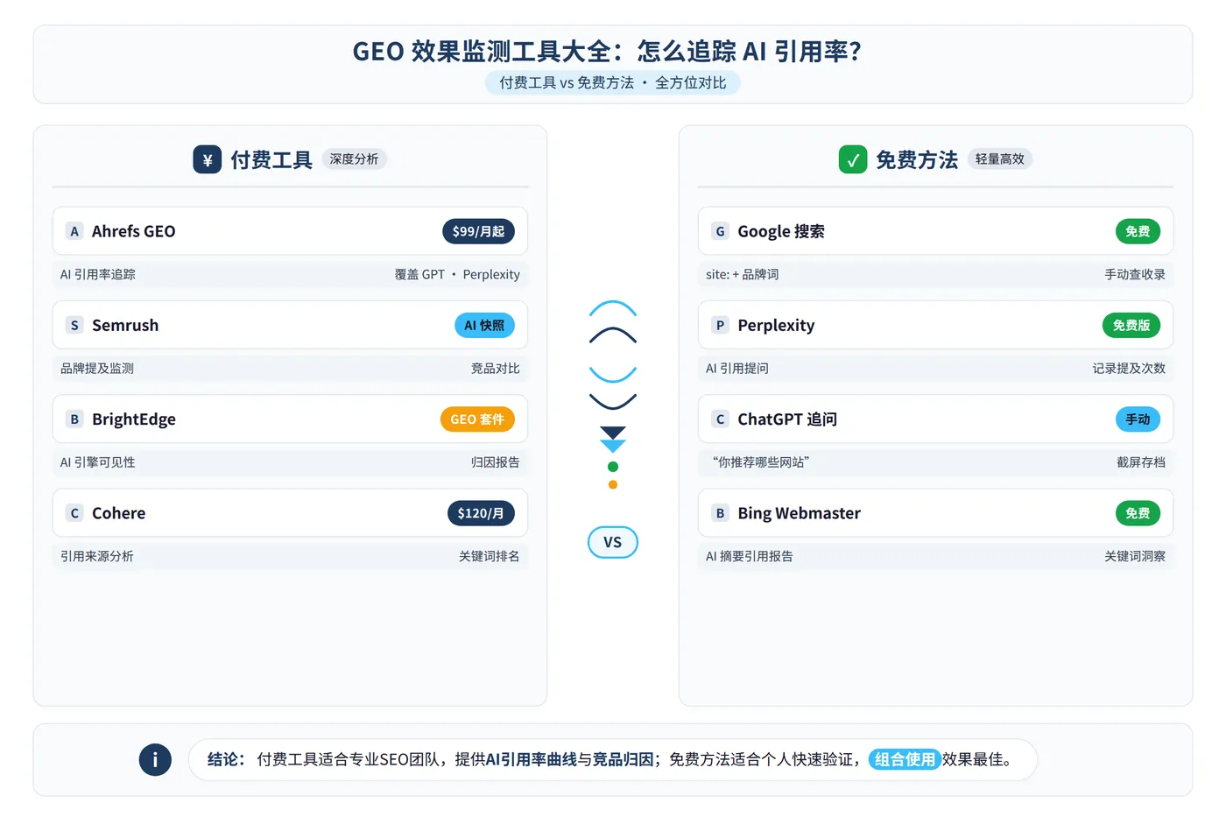Select the BrightEdge tool name
Viewport: 1226px width, 817px height.
(134, 419)
